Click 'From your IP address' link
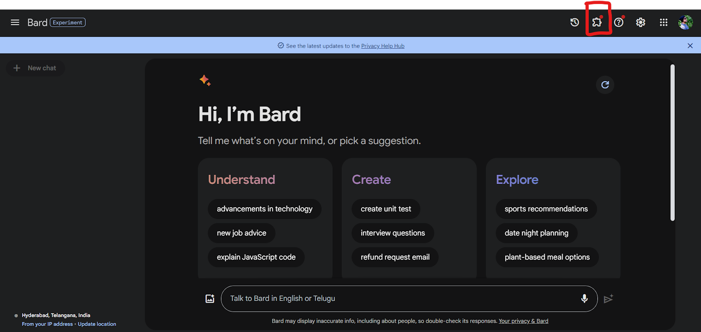 [47, 324]
